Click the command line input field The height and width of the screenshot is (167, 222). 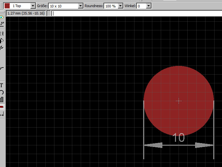coord(137,13)
